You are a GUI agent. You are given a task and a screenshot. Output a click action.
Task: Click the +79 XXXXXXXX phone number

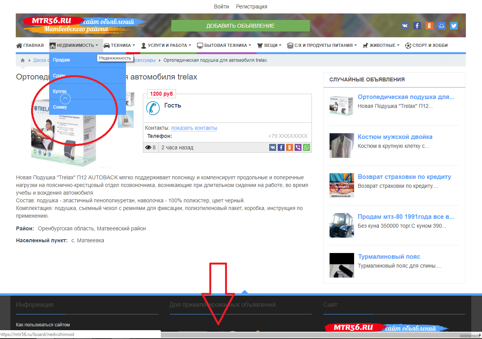pos(288,136)
